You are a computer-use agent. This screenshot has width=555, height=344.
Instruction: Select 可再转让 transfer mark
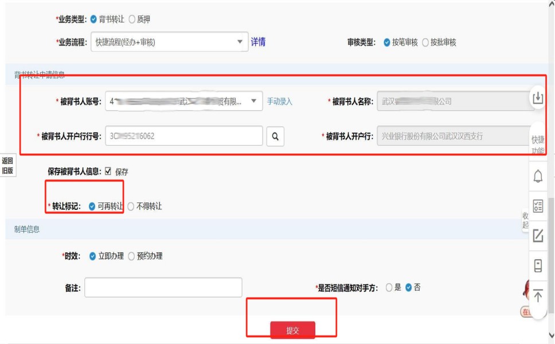[92, 206]
